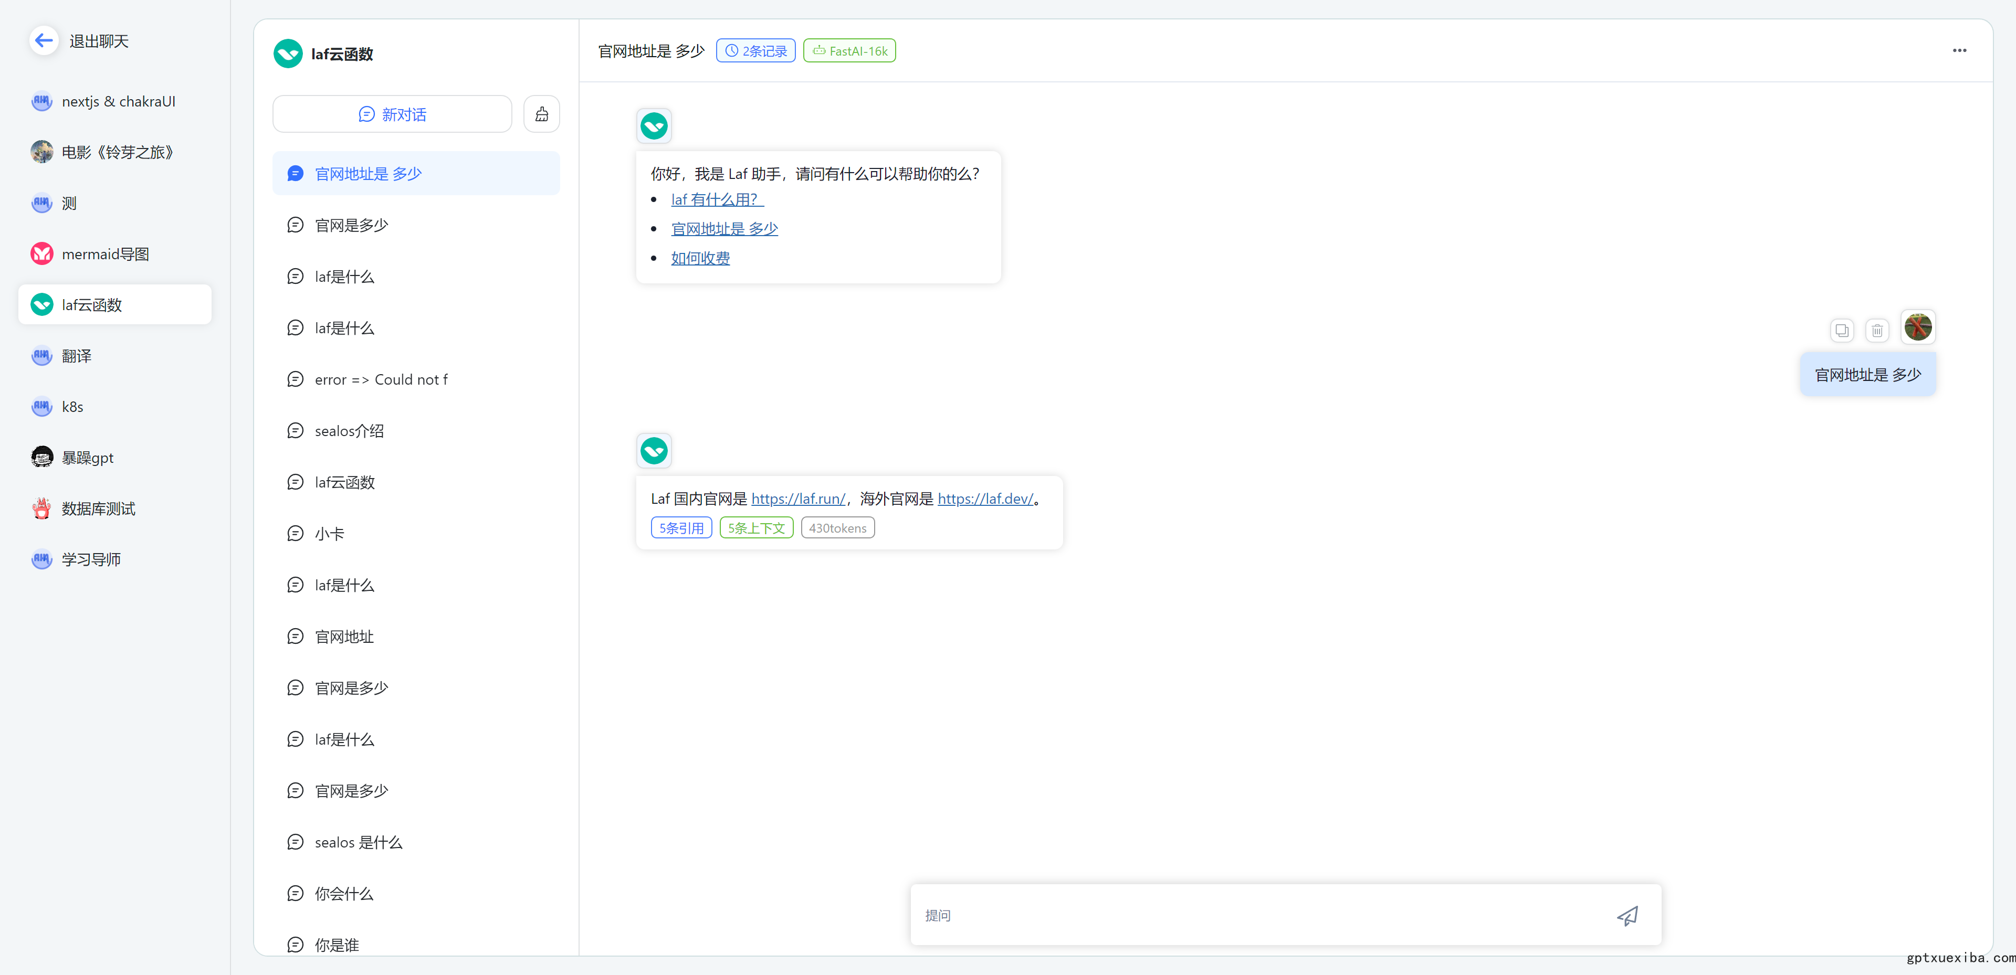This screenshot has width=2016, height=975.
Task: Select 数据库测试 app in sidebar
Action: coord(99,508)
